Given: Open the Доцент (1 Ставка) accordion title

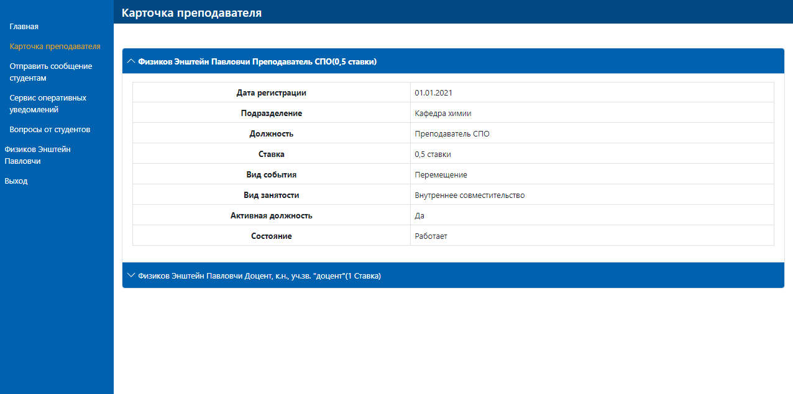Looking at the screenshot, I should point(259,275).
